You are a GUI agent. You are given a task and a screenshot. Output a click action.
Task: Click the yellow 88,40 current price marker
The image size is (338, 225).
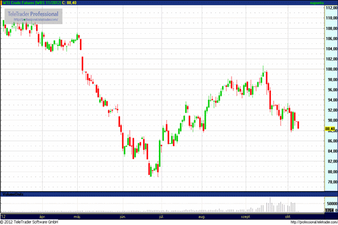point(331,129)
